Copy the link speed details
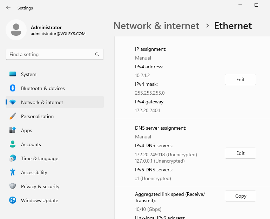 240,196
